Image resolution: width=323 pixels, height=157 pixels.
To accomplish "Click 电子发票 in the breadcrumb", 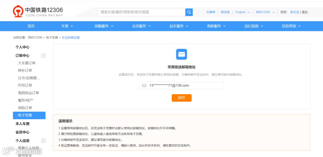I will [x=52, y=38].
